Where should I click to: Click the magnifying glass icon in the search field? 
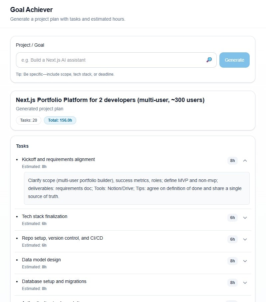(209, 60)
